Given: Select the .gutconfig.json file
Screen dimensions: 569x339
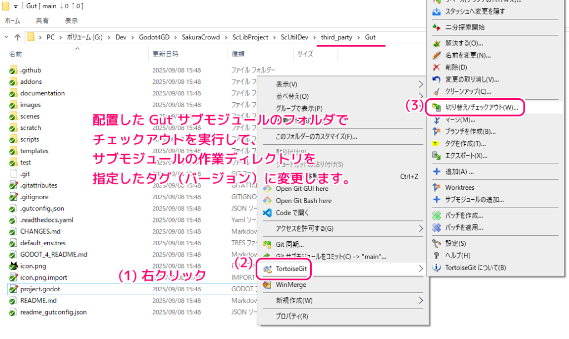Looking at the screenshot, I should click(42, 209).
